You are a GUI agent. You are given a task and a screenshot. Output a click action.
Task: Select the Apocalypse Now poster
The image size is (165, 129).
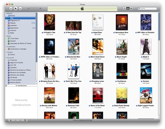coord(122,22)
